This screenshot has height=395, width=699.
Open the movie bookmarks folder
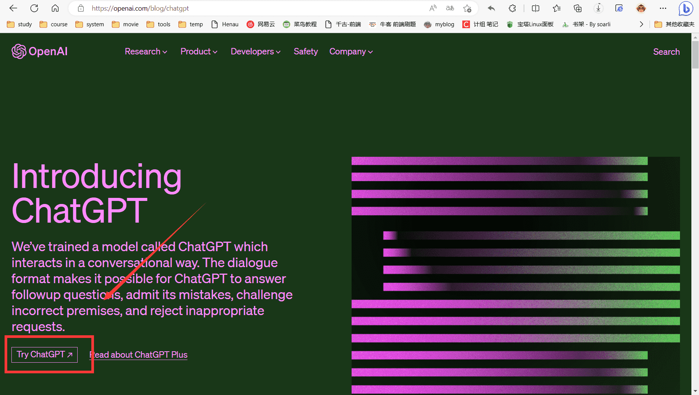click(x=125, y=24)
